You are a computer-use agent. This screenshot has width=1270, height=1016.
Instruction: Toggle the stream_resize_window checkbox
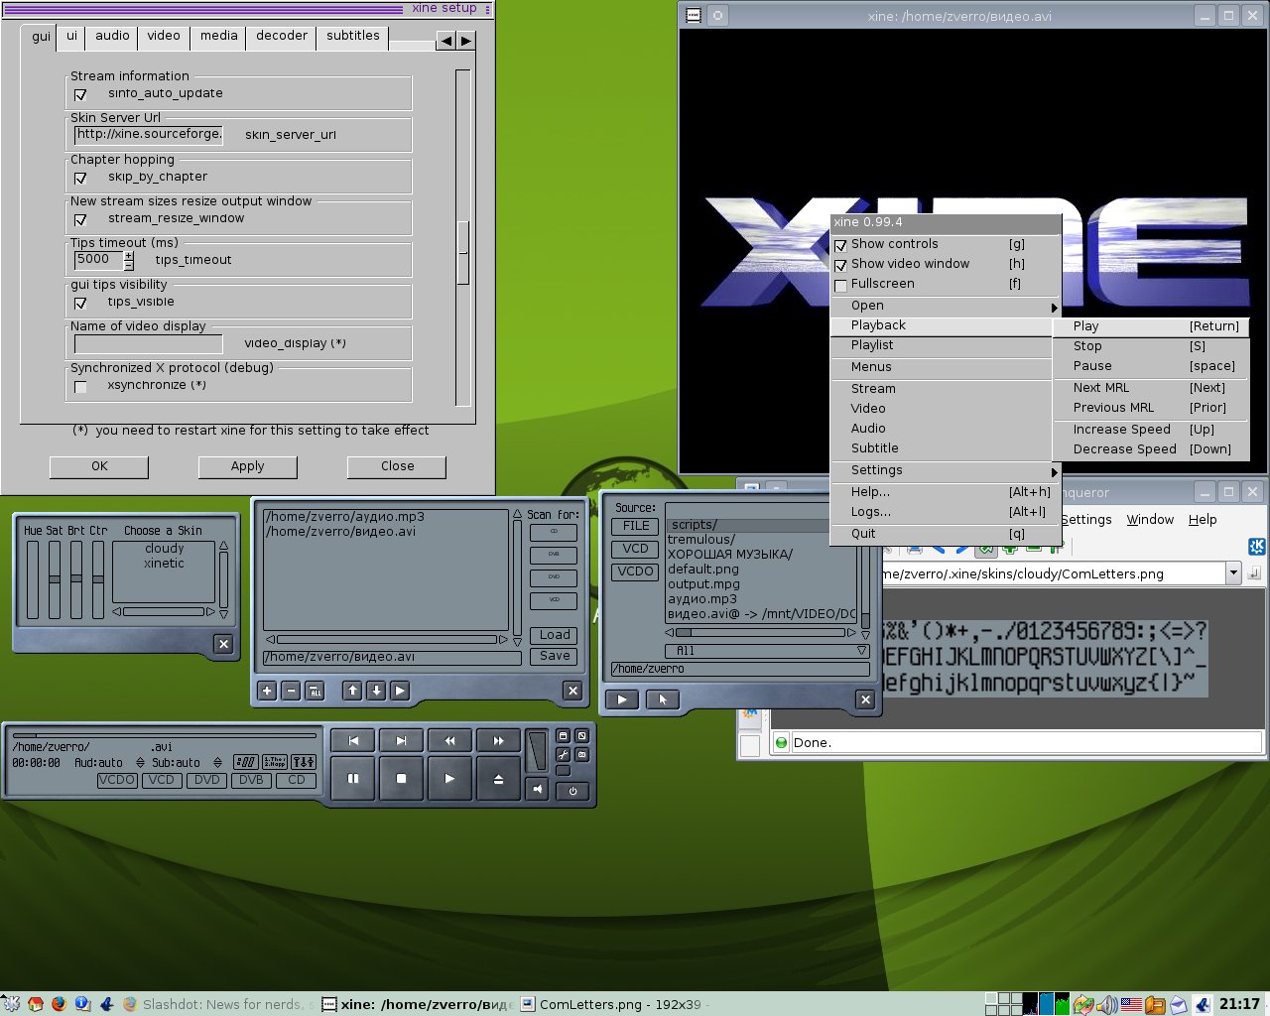click(x=80, y=220)
